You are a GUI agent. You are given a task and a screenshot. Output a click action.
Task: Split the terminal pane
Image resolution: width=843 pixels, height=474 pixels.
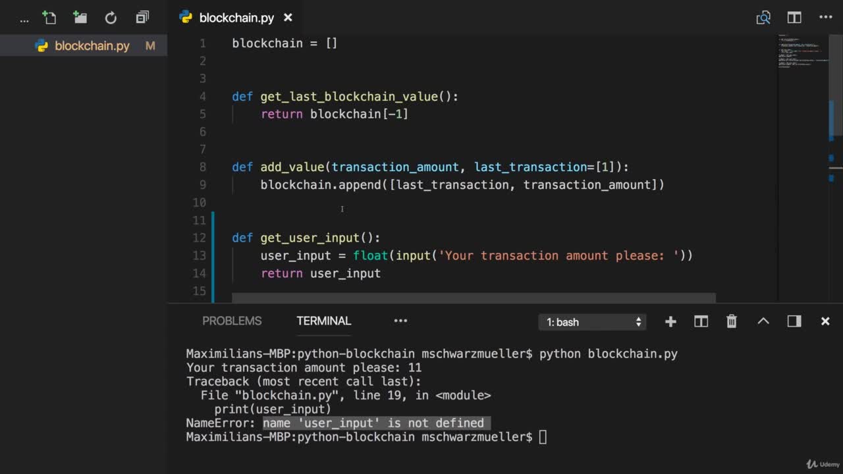pos(701,321)
